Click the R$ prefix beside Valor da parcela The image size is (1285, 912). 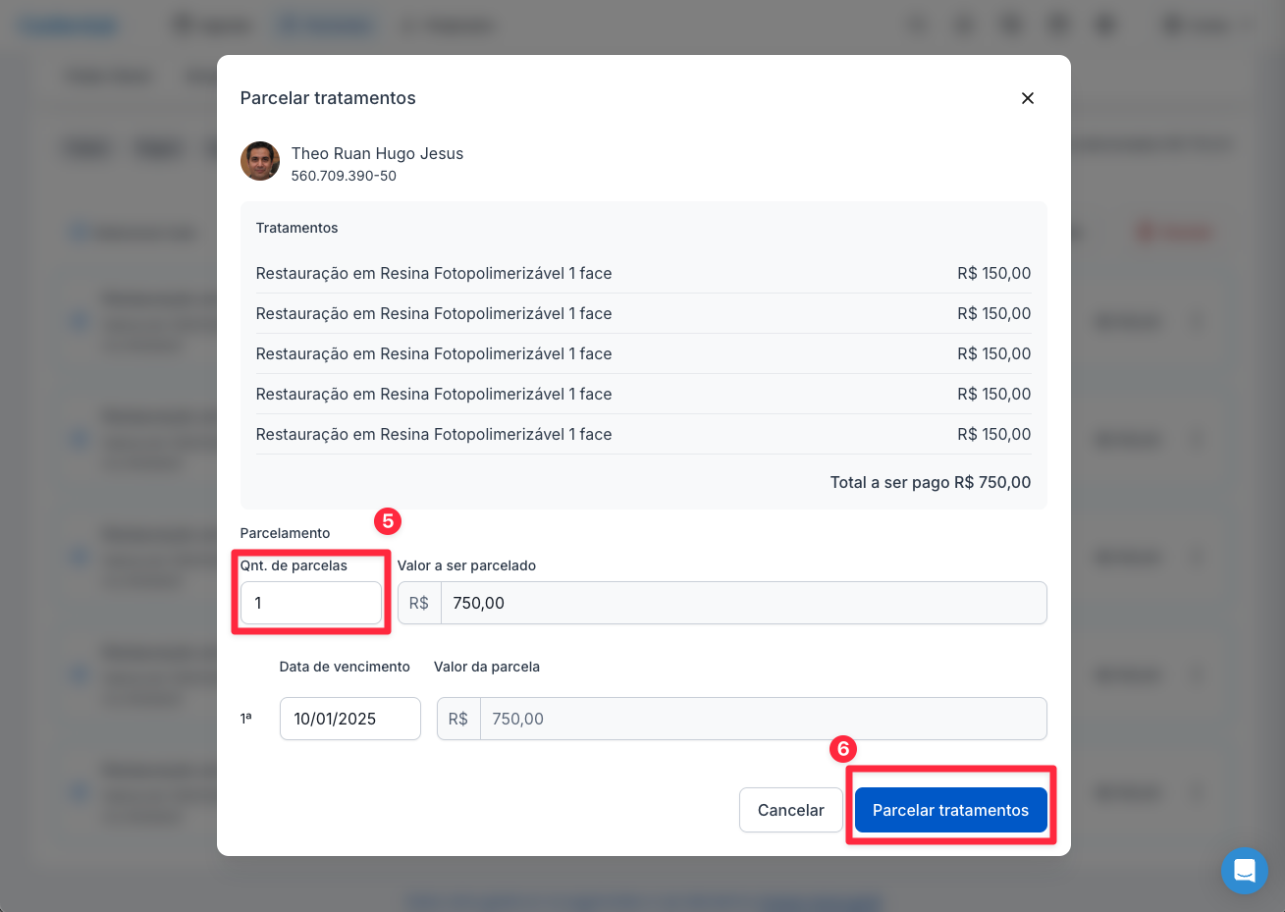[458, 719]
